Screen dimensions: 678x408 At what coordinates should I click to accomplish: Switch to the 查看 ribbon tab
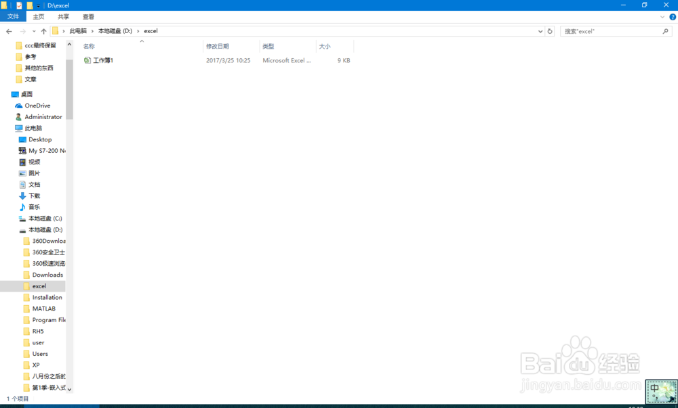tap(87, 16)
